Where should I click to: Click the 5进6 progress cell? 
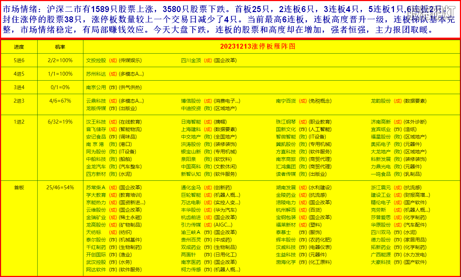coord(19,60)
